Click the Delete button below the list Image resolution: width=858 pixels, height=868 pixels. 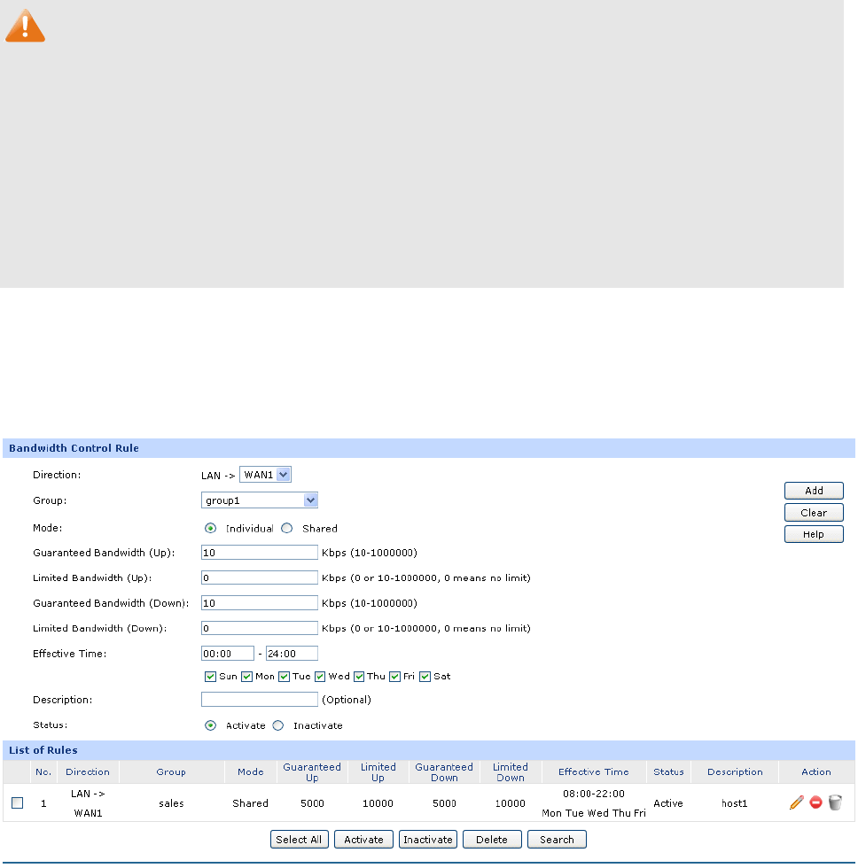coord(492,840)
